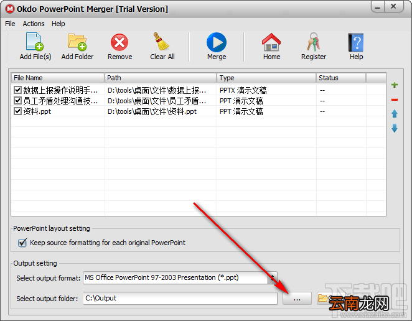Screen dimensions: 412x321
Task: Open the File menu
Action: [10, 24]
